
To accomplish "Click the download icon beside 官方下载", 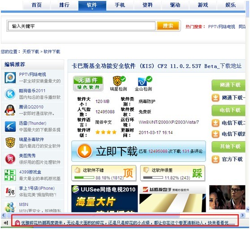I will pyautogui.click(x=216, y=159).
